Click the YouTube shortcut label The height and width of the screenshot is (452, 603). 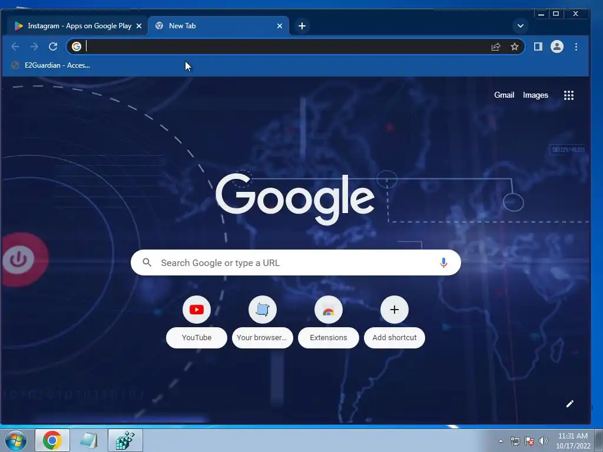pos(197,337)
